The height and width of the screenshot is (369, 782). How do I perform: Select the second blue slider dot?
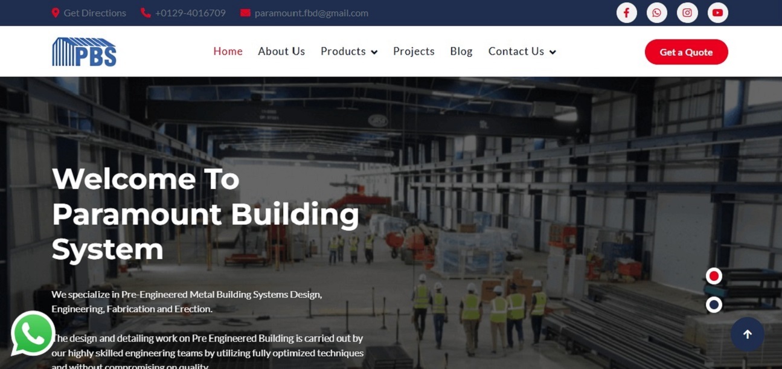point(714,305)
